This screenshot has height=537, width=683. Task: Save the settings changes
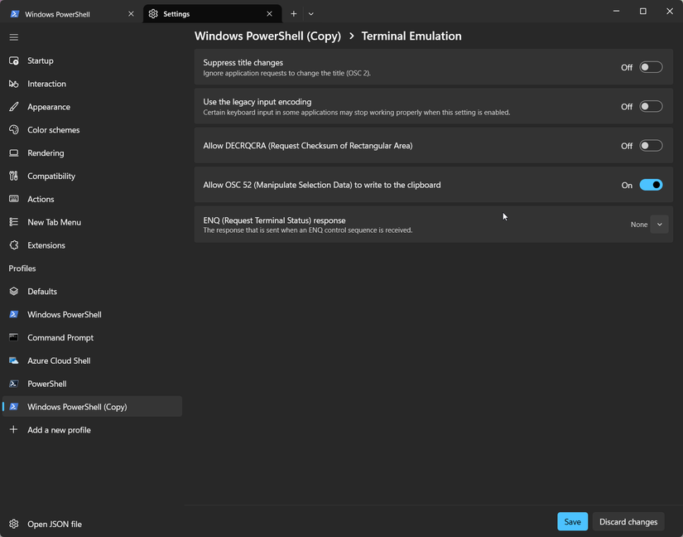click(x=572, y=522)
